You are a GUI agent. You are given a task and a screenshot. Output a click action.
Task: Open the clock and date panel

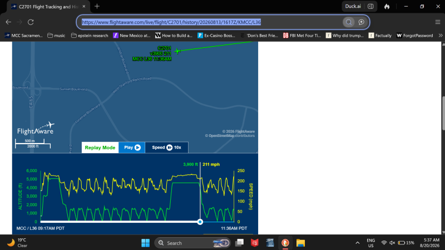(x=429, y=243)
